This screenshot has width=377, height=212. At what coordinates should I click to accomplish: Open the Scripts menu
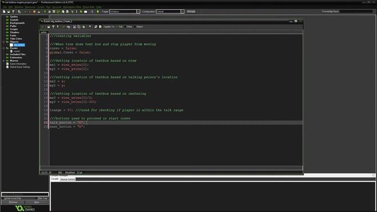pyautogui.click(x=41, y=7)
